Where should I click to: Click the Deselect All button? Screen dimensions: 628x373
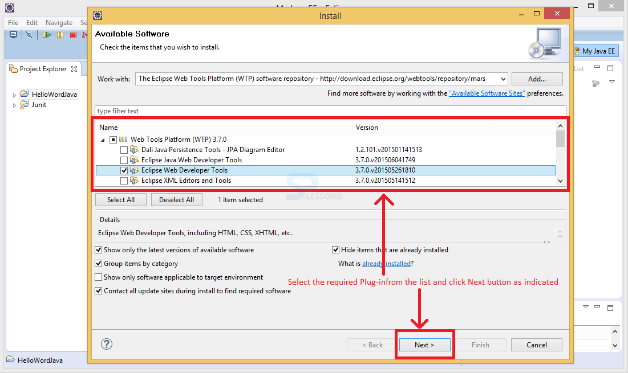click(x=177, y=199)
